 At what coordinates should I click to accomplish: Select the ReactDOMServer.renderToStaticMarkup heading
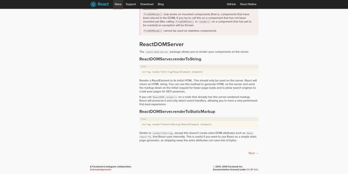177,112
